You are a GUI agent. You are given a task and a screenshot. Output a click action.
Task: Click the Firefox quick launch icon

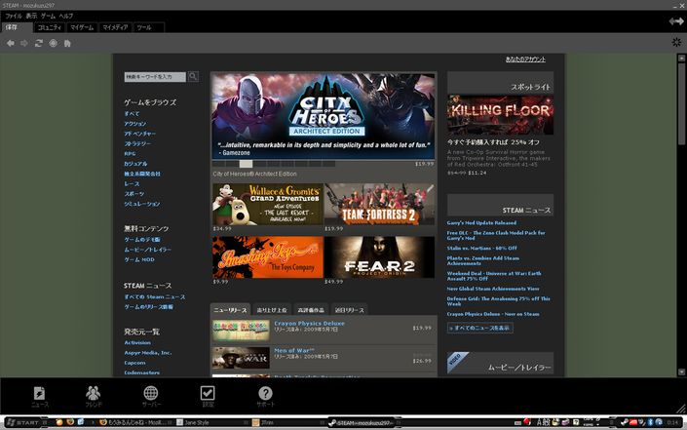(70, 422)
